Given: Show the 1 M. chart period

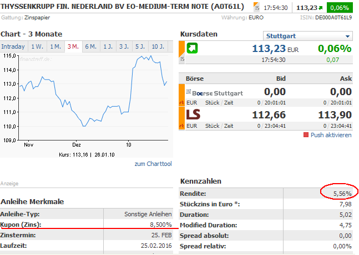Looking at the screenshot, I should click(55, 46).
